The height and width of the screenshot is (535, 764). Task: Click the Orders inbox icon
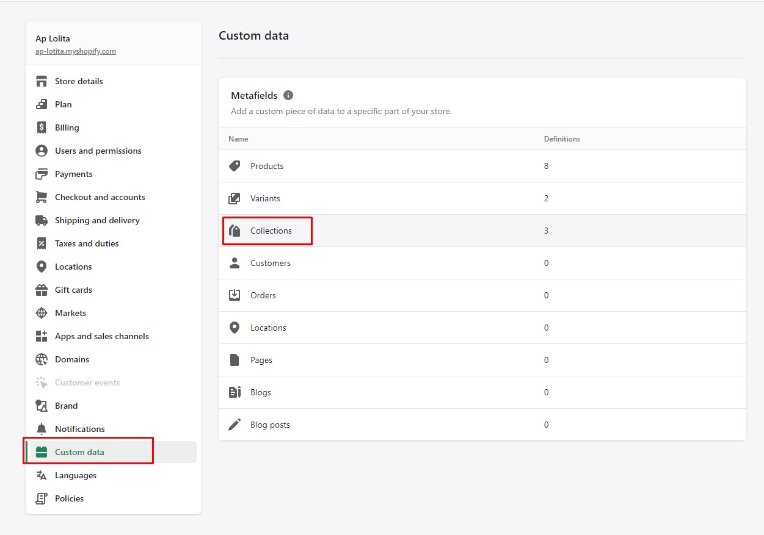(x=235, y=295)
